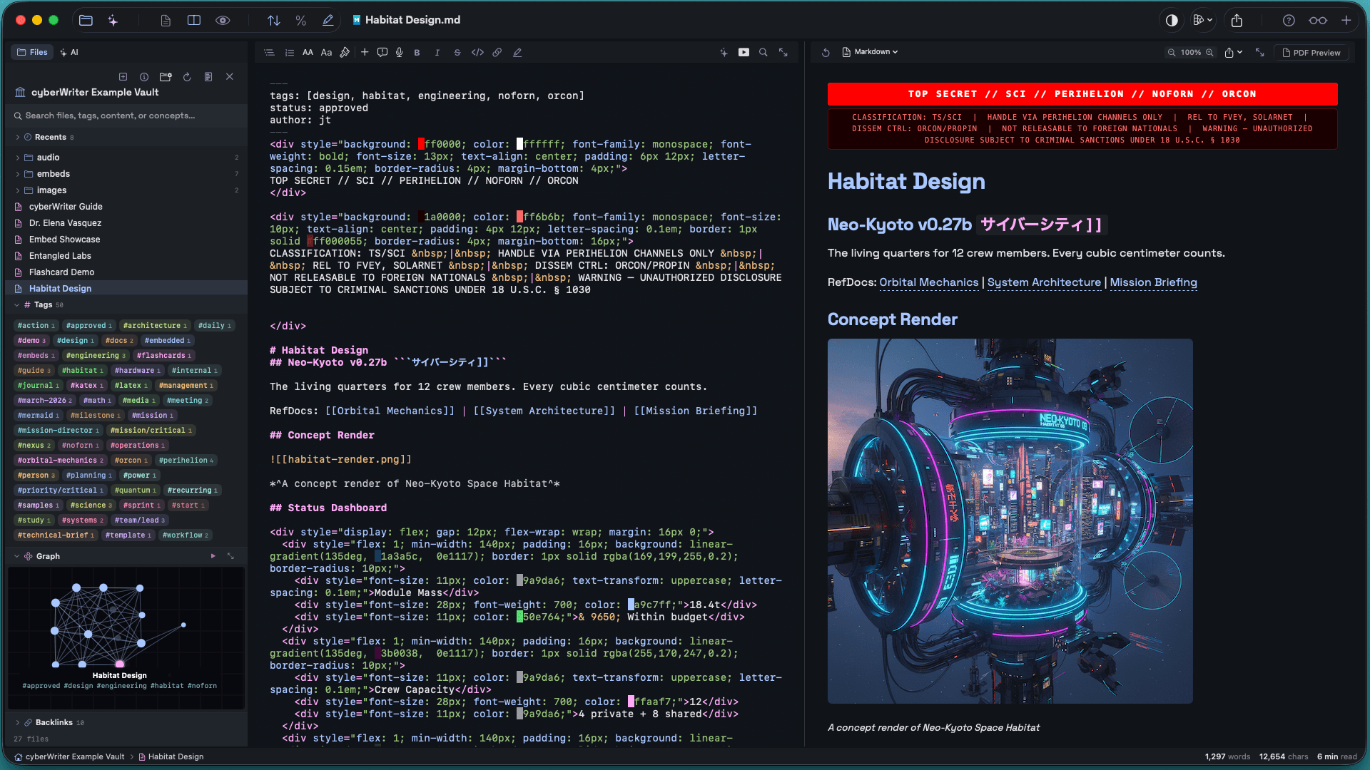Click the new folder icon in sidebar
This screenshot has height=770, width=1370.
[166, 77]
